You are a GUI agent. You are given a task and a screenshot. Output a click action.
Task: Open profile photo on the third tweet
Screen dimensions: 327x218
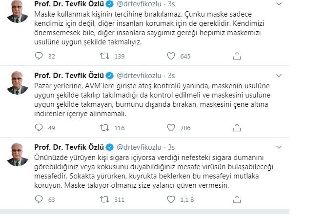click(18, 156)
